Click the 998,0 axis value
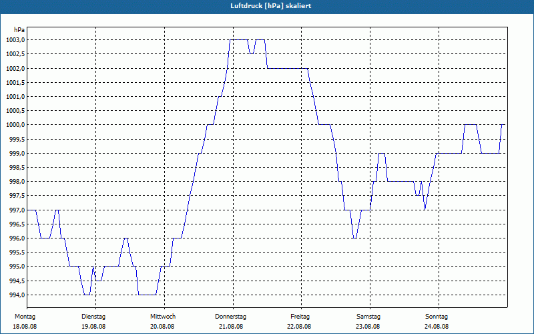 pyautogui.click(x=17, y=182)
